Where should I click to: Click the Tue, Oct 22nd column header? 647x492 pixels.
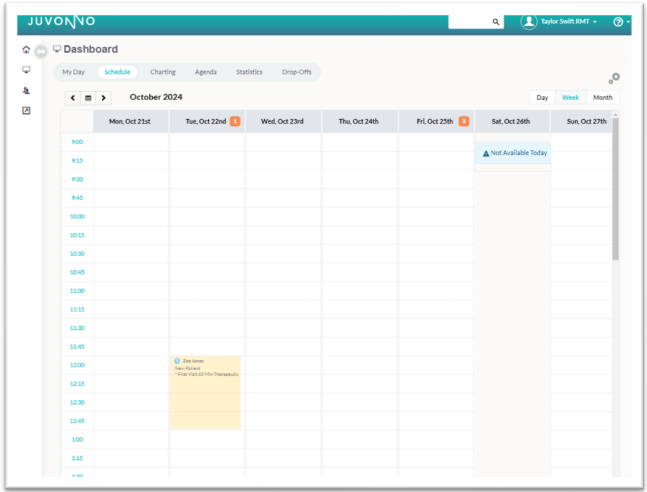pyautogui.click(x=206, y=122)
